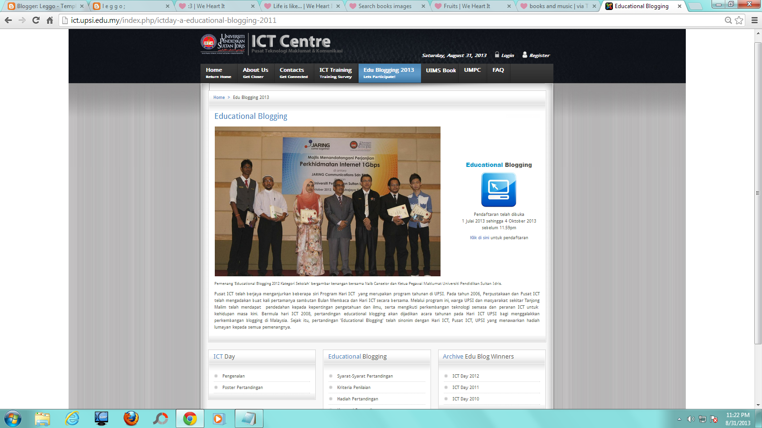Open the About Us menu item

(255, 73)
